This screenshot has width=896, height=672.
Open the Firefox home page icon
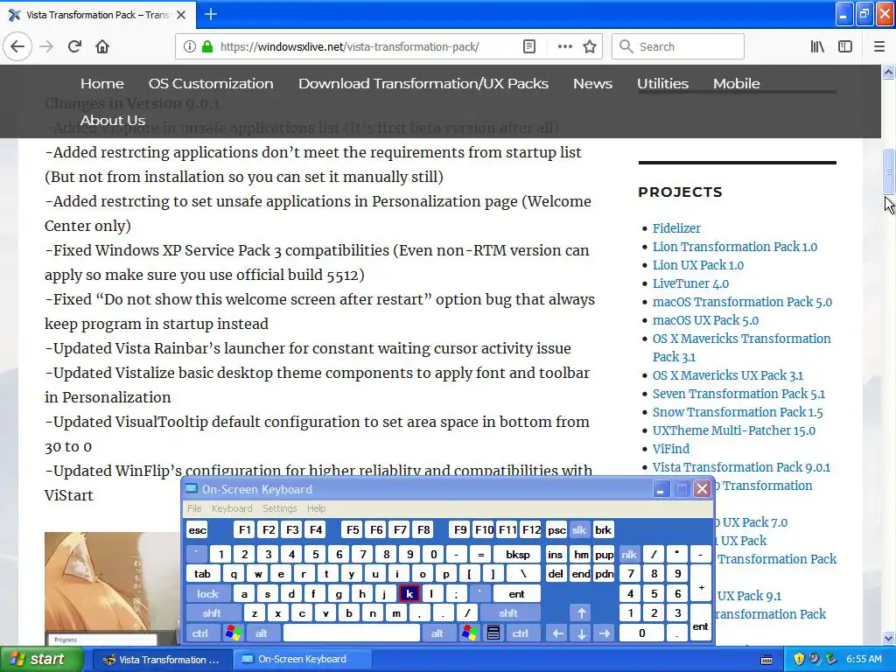[x=102, y=47]
